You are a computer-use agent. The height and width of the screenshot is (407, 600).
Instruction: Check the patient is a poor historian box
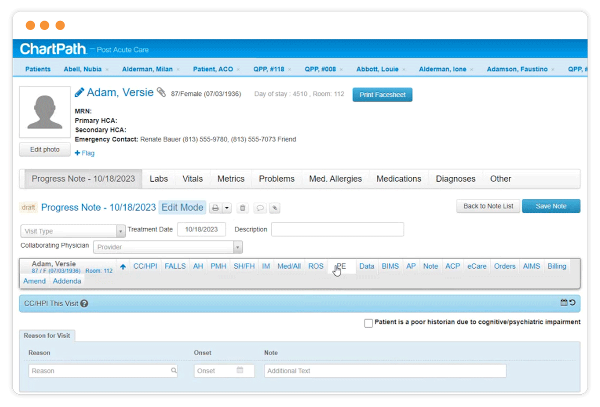pyautogui.click(x=368, y=323)
